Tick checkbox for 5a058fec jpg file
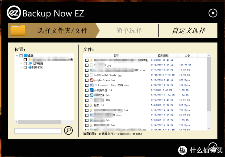The height and width of the screenshot is (157, 225). click(87, 75)
